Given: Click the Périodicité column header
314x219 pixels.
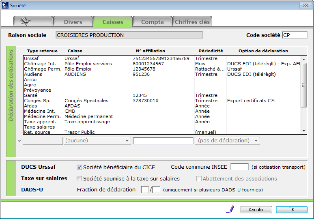Looking at the screenshot, I should (211, 51).
